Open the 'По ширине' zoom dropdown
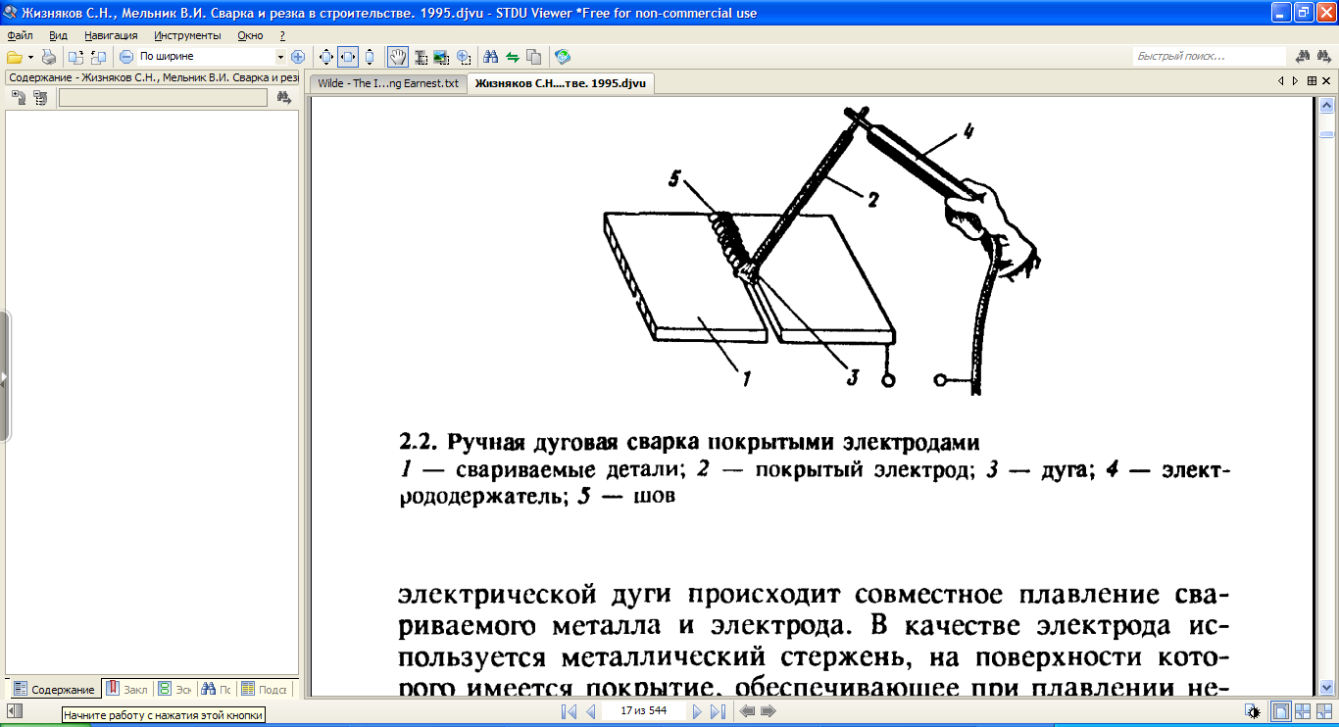Image resolution: width=1339 pixels, height=727 pixels. pos(280,57)
